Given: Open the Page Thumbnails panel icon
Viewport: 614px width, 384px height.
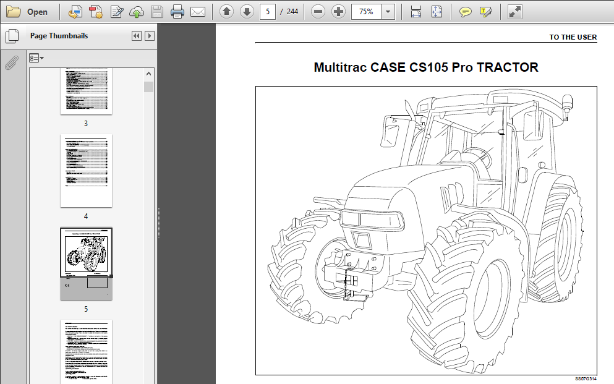Looking at the screenshot, I should coord(12,36).
